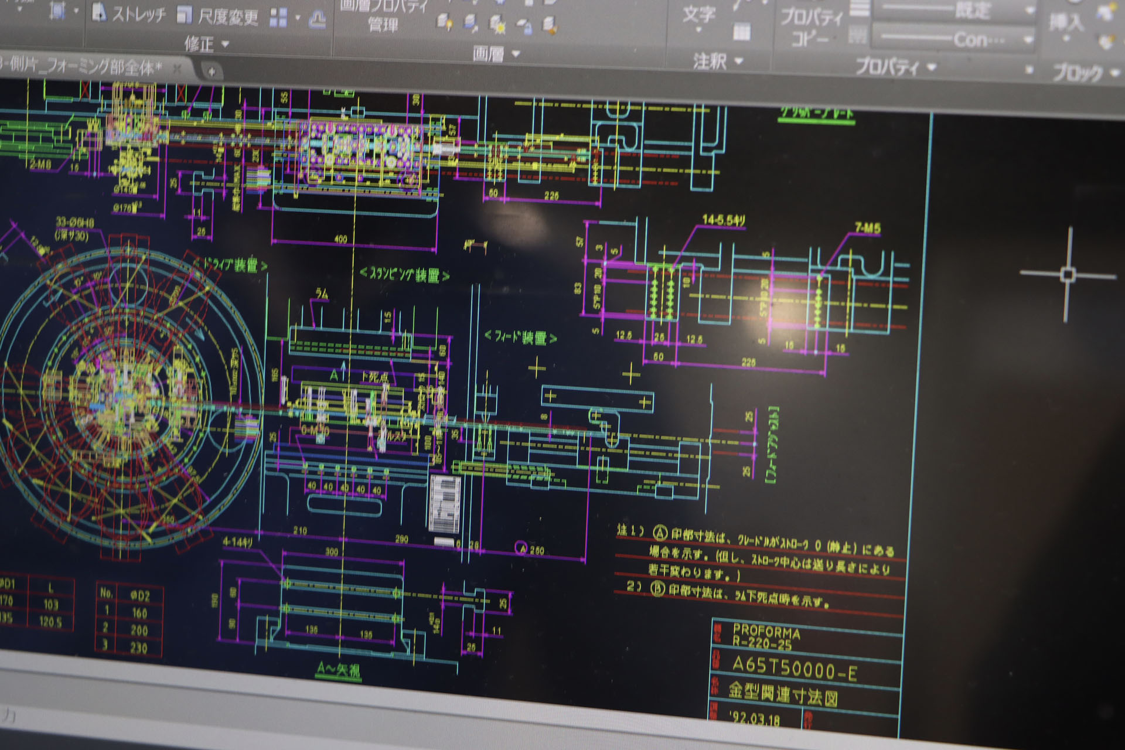
Task: Open a new drawing tab with plus
Action: pos(212,71)
